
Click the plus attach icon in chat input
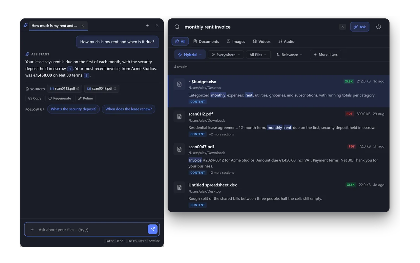(32, 230)
